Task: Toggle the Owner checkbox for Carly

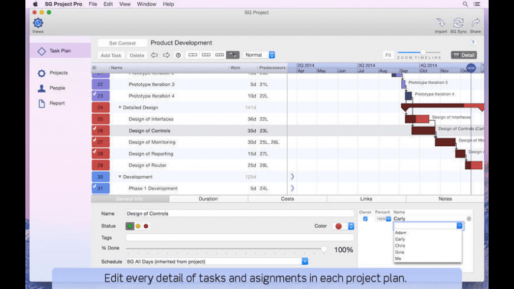Action: tap(365, 219)
